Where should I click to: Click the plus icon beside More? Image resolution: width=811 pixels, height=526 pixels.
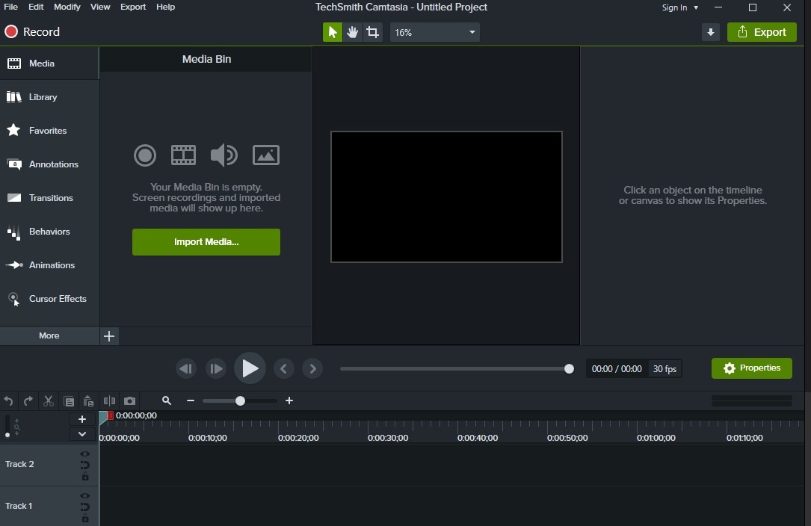(109, 336)
